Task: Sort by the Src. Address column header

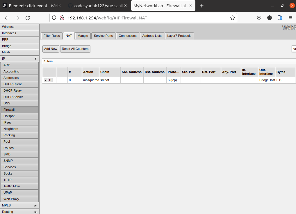Action: coord(132,72)
